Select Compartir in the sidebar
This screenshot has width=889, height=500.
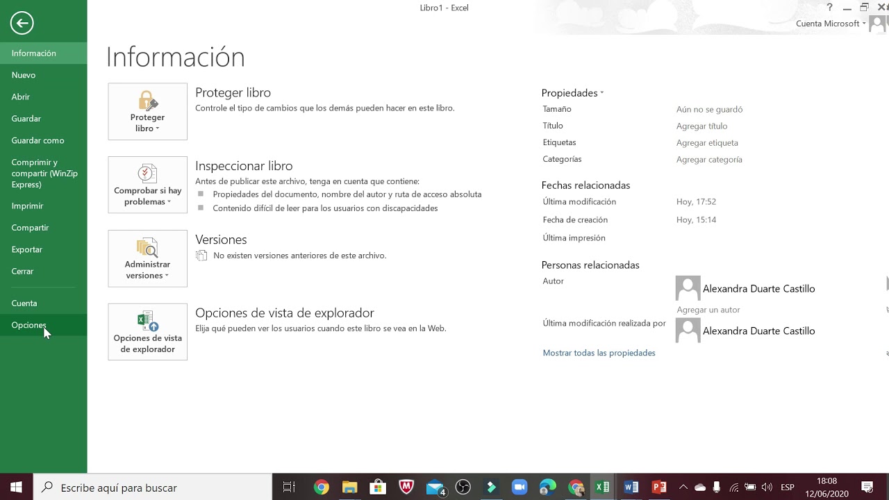tap(44, 228)
